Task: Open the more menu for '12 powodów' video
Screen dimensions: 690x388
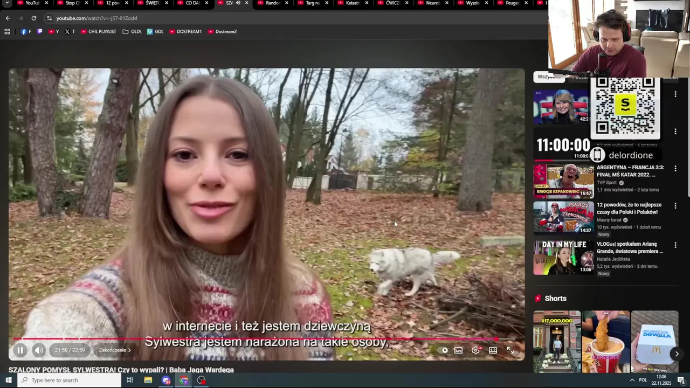Action: [x=675, y=206]
